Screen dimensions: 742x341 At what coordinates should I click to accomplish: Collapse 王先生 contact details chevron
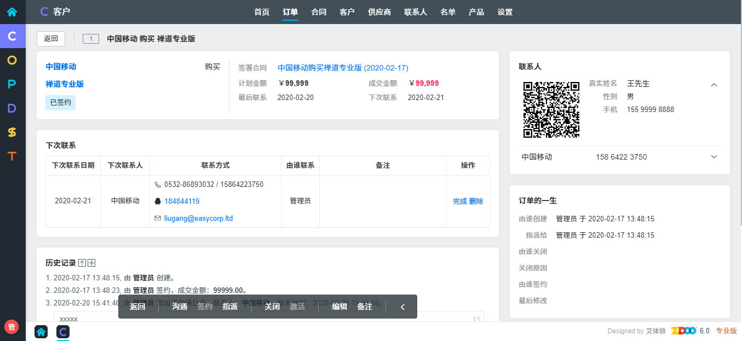pyautogui.click(x=714, y=85)
